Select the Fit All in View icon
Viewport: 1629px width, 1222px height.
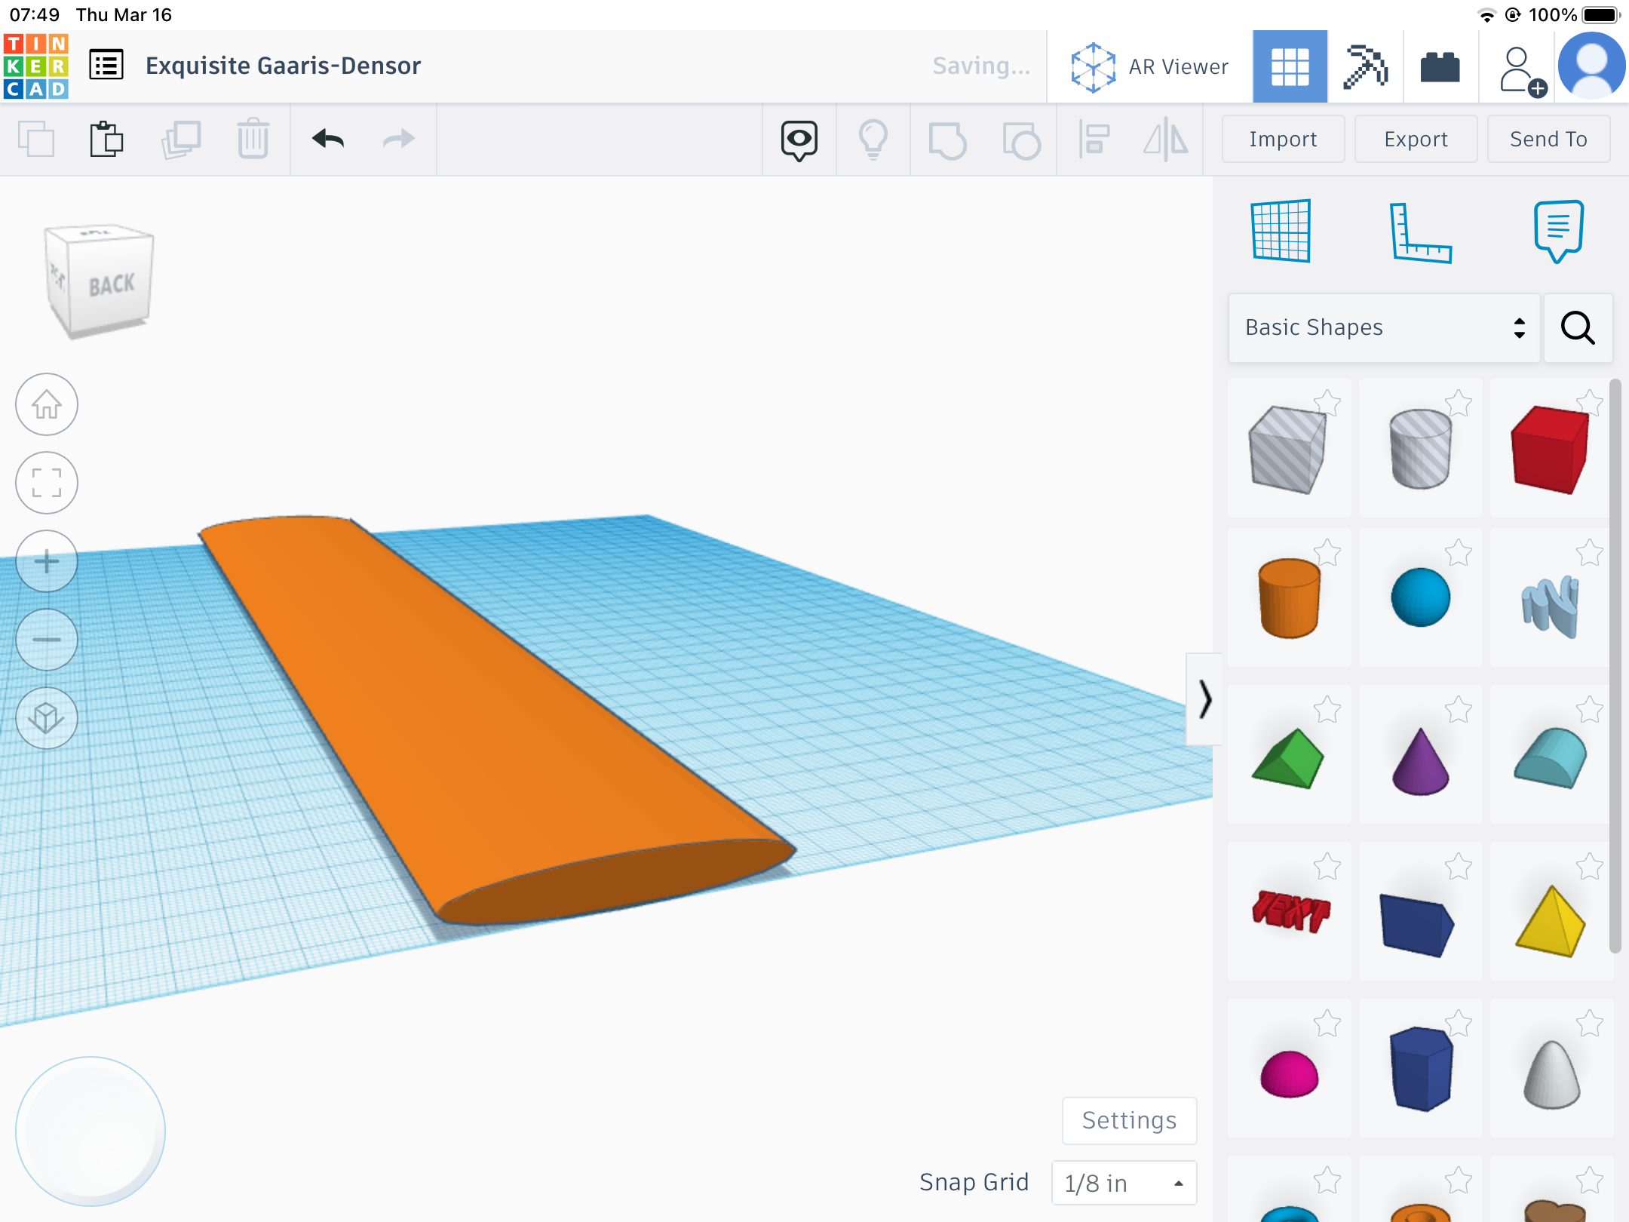click(x=48, y=480)
